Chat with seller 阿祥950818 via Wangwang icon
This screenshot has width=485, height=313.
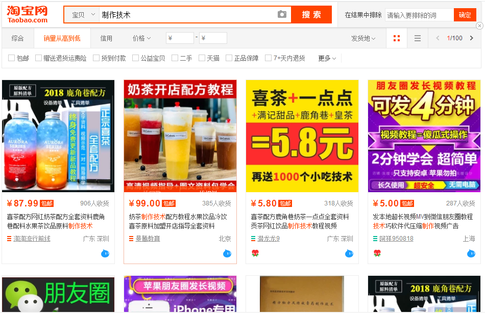(471, 254)
